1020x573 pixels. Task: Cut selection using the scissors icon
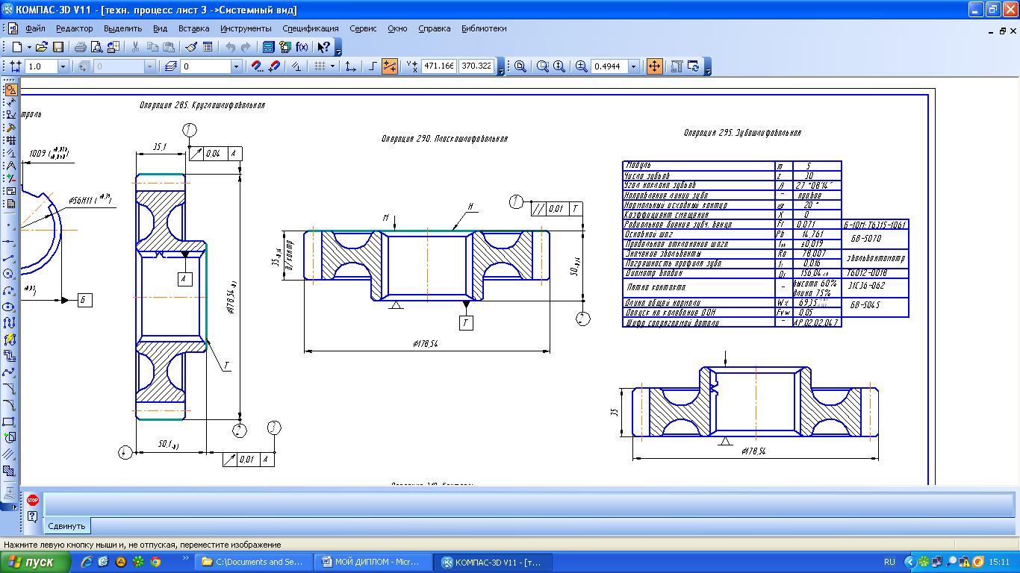(x=135, y=46)
